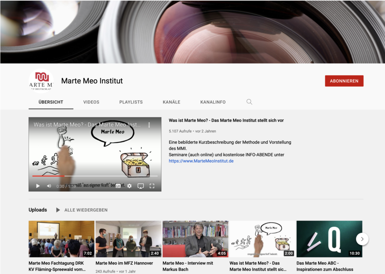
Task: Search the channel with magnifier icon
Action: [249, 102]
